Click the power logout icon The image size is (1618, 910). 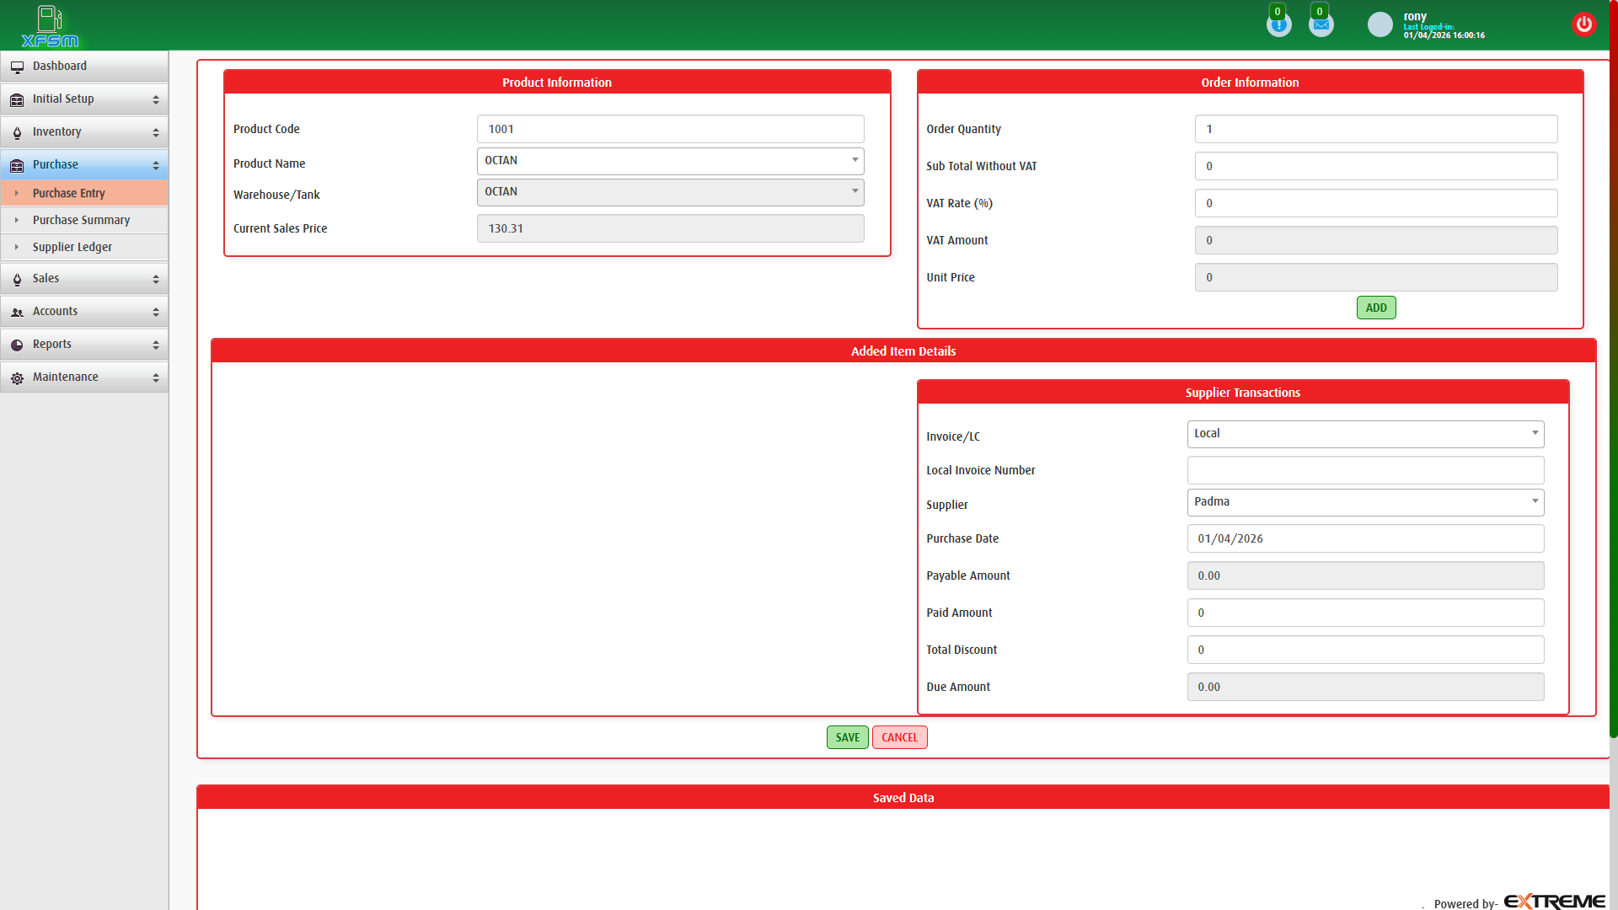(1584, 24)
